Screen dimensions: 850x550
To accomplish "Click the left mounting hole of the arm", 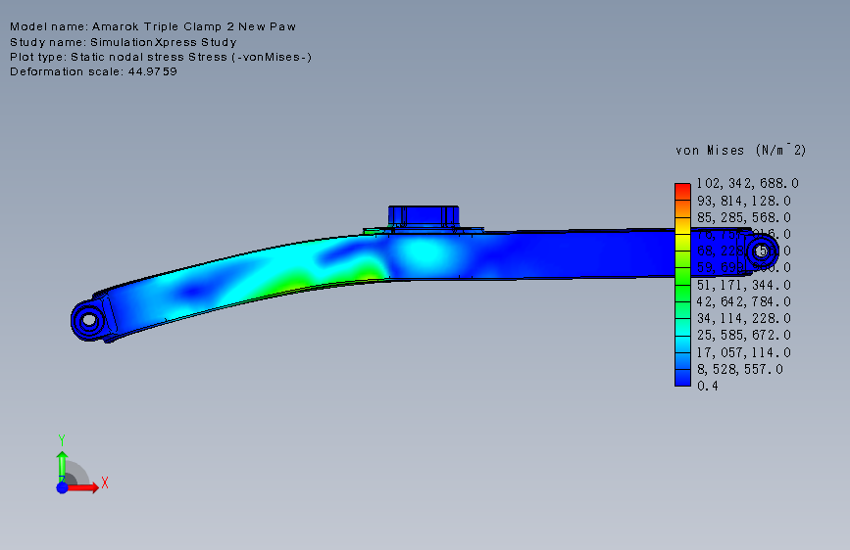I will pyautogui.click(x=88, y=320).
